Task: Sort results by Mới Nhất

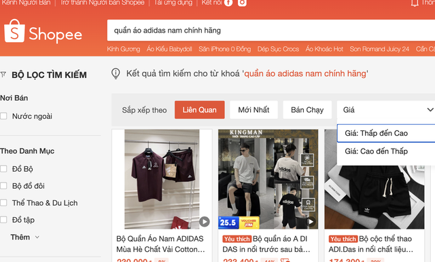Action: coord(254,110)
